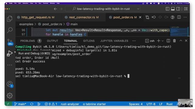Switch to http_get_request.rs tab

click(x=36, y=17)
